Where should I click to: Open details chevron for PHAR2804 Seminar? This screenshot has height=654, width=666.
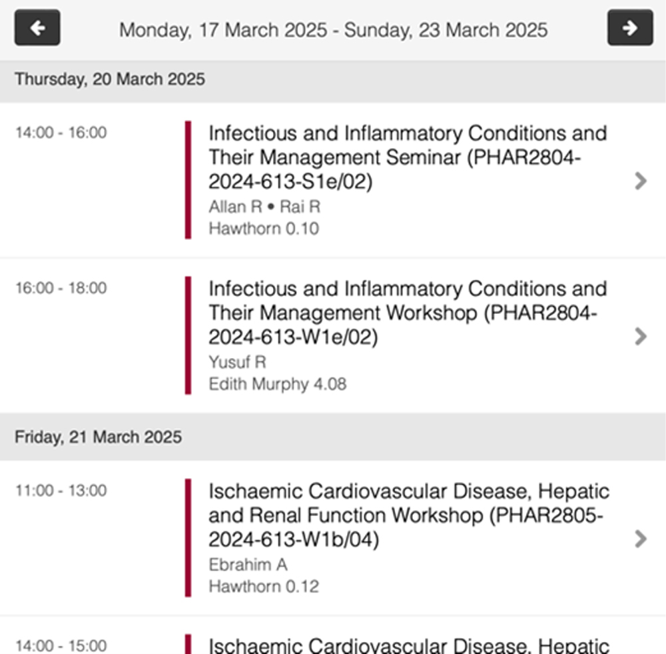pyautogui.click(x=641, y=181)
